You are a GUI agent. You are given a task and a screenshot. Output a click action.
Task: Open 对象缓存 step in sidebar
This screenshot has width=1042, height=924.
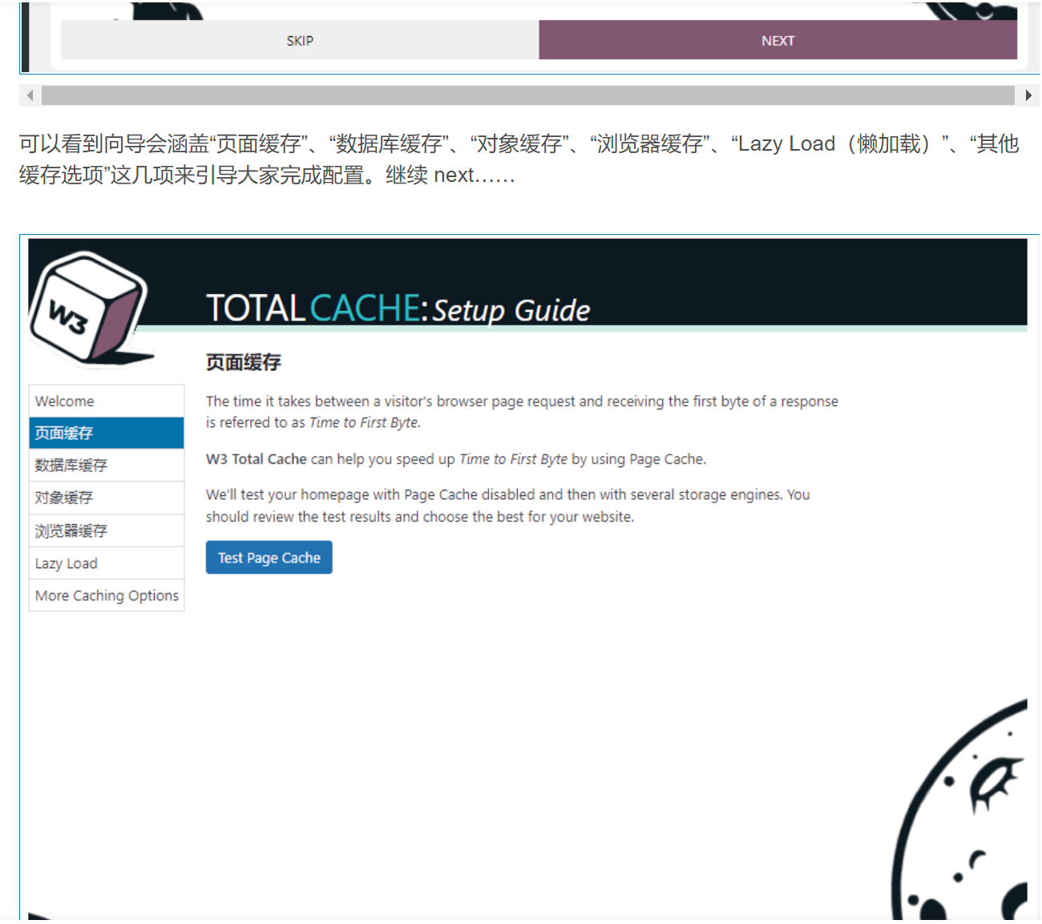107,498
